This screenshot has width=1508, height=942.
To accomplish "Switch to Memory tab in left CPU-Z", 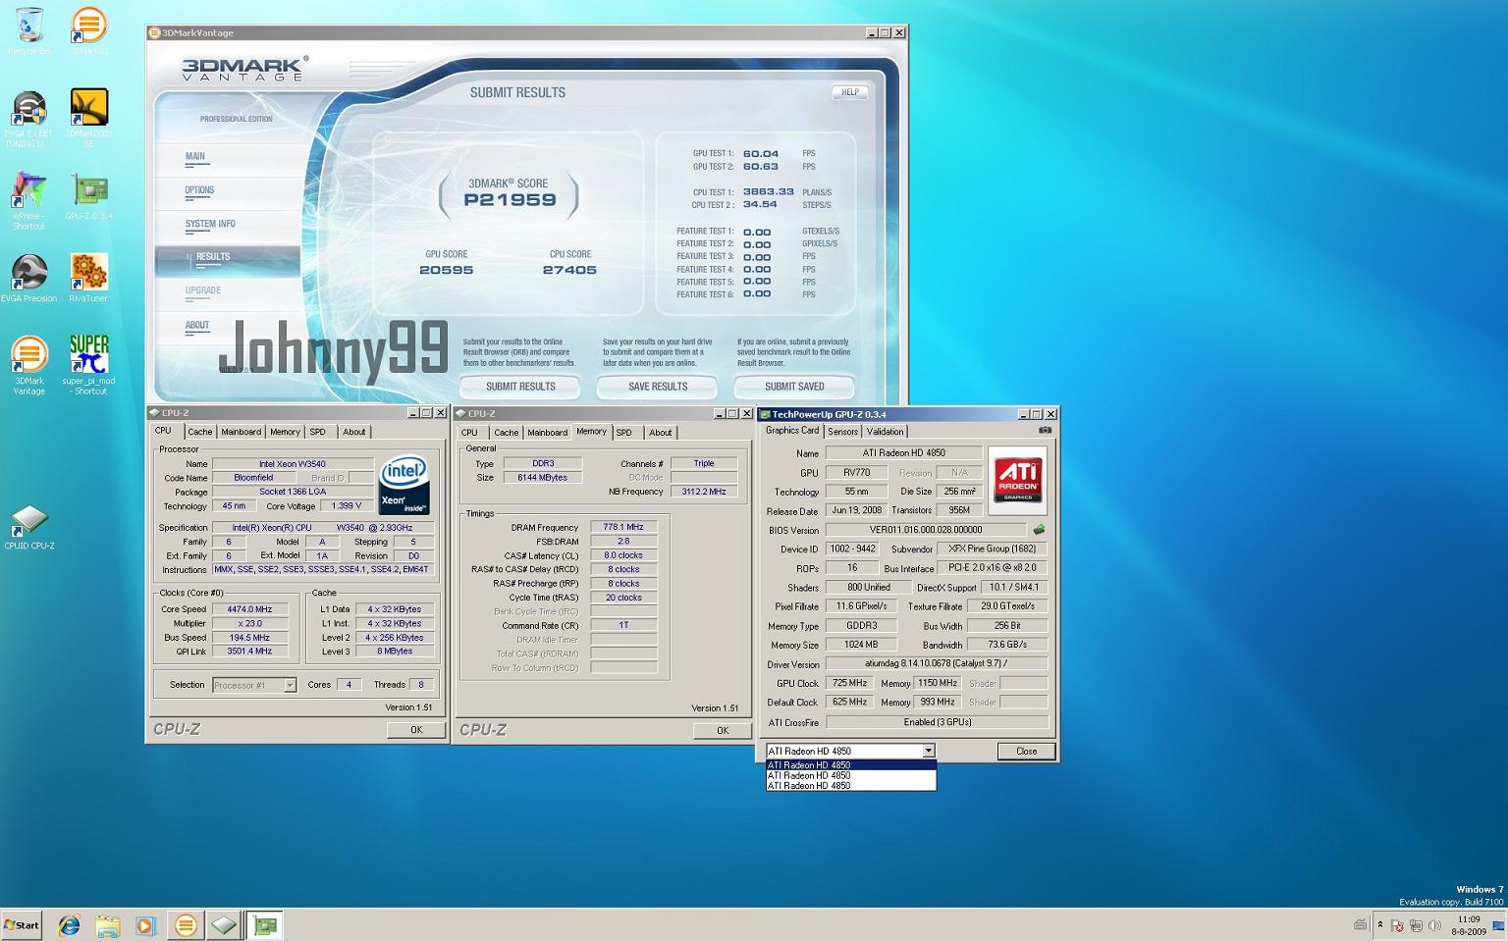I will click(x=285, y=432).
